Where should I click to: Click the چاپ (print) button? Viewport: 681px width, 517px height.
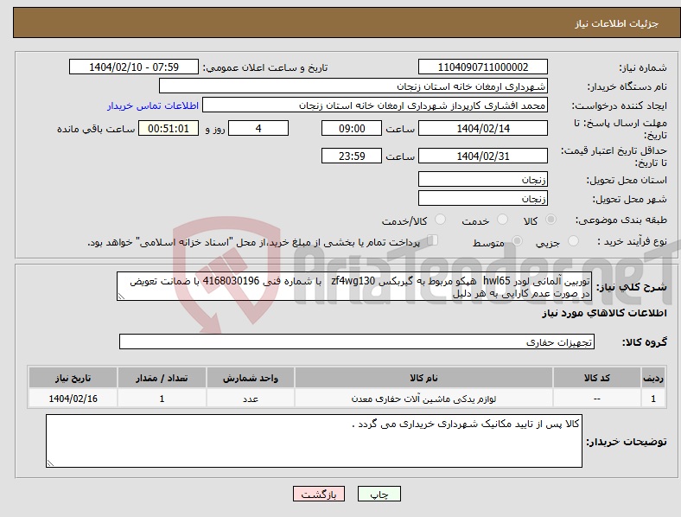(379, 494)
